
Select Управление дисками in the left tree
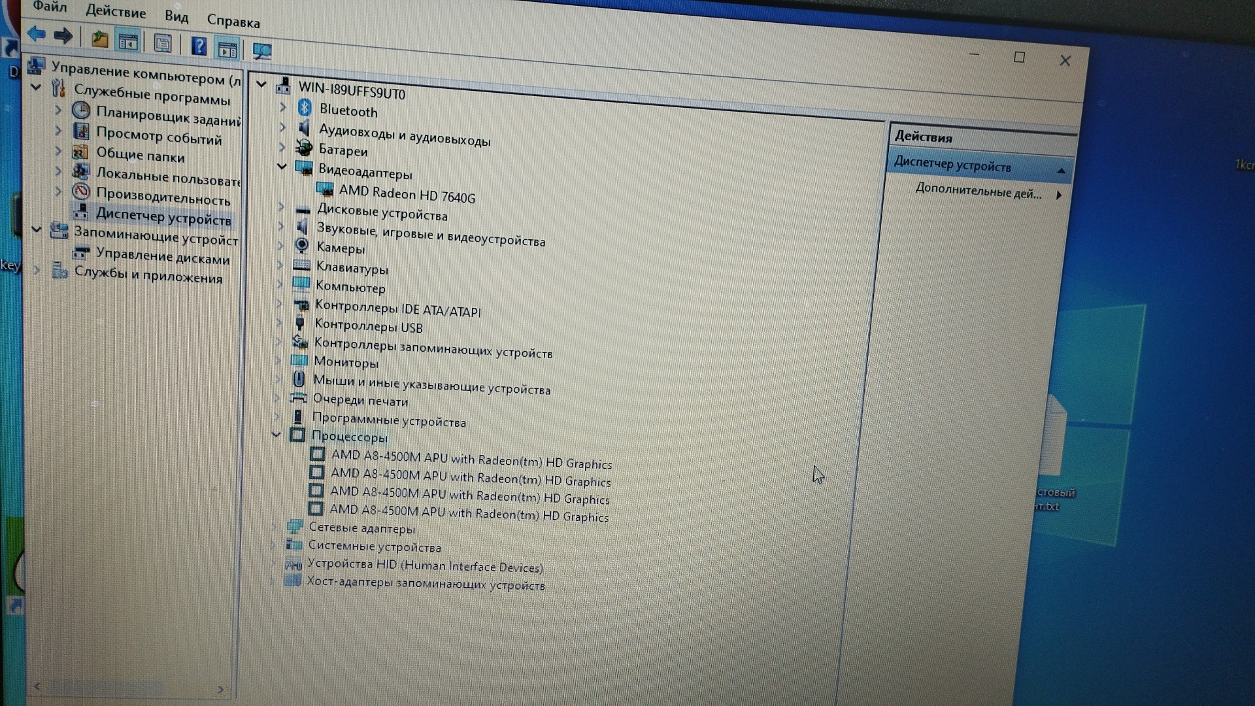pos(162,256)
